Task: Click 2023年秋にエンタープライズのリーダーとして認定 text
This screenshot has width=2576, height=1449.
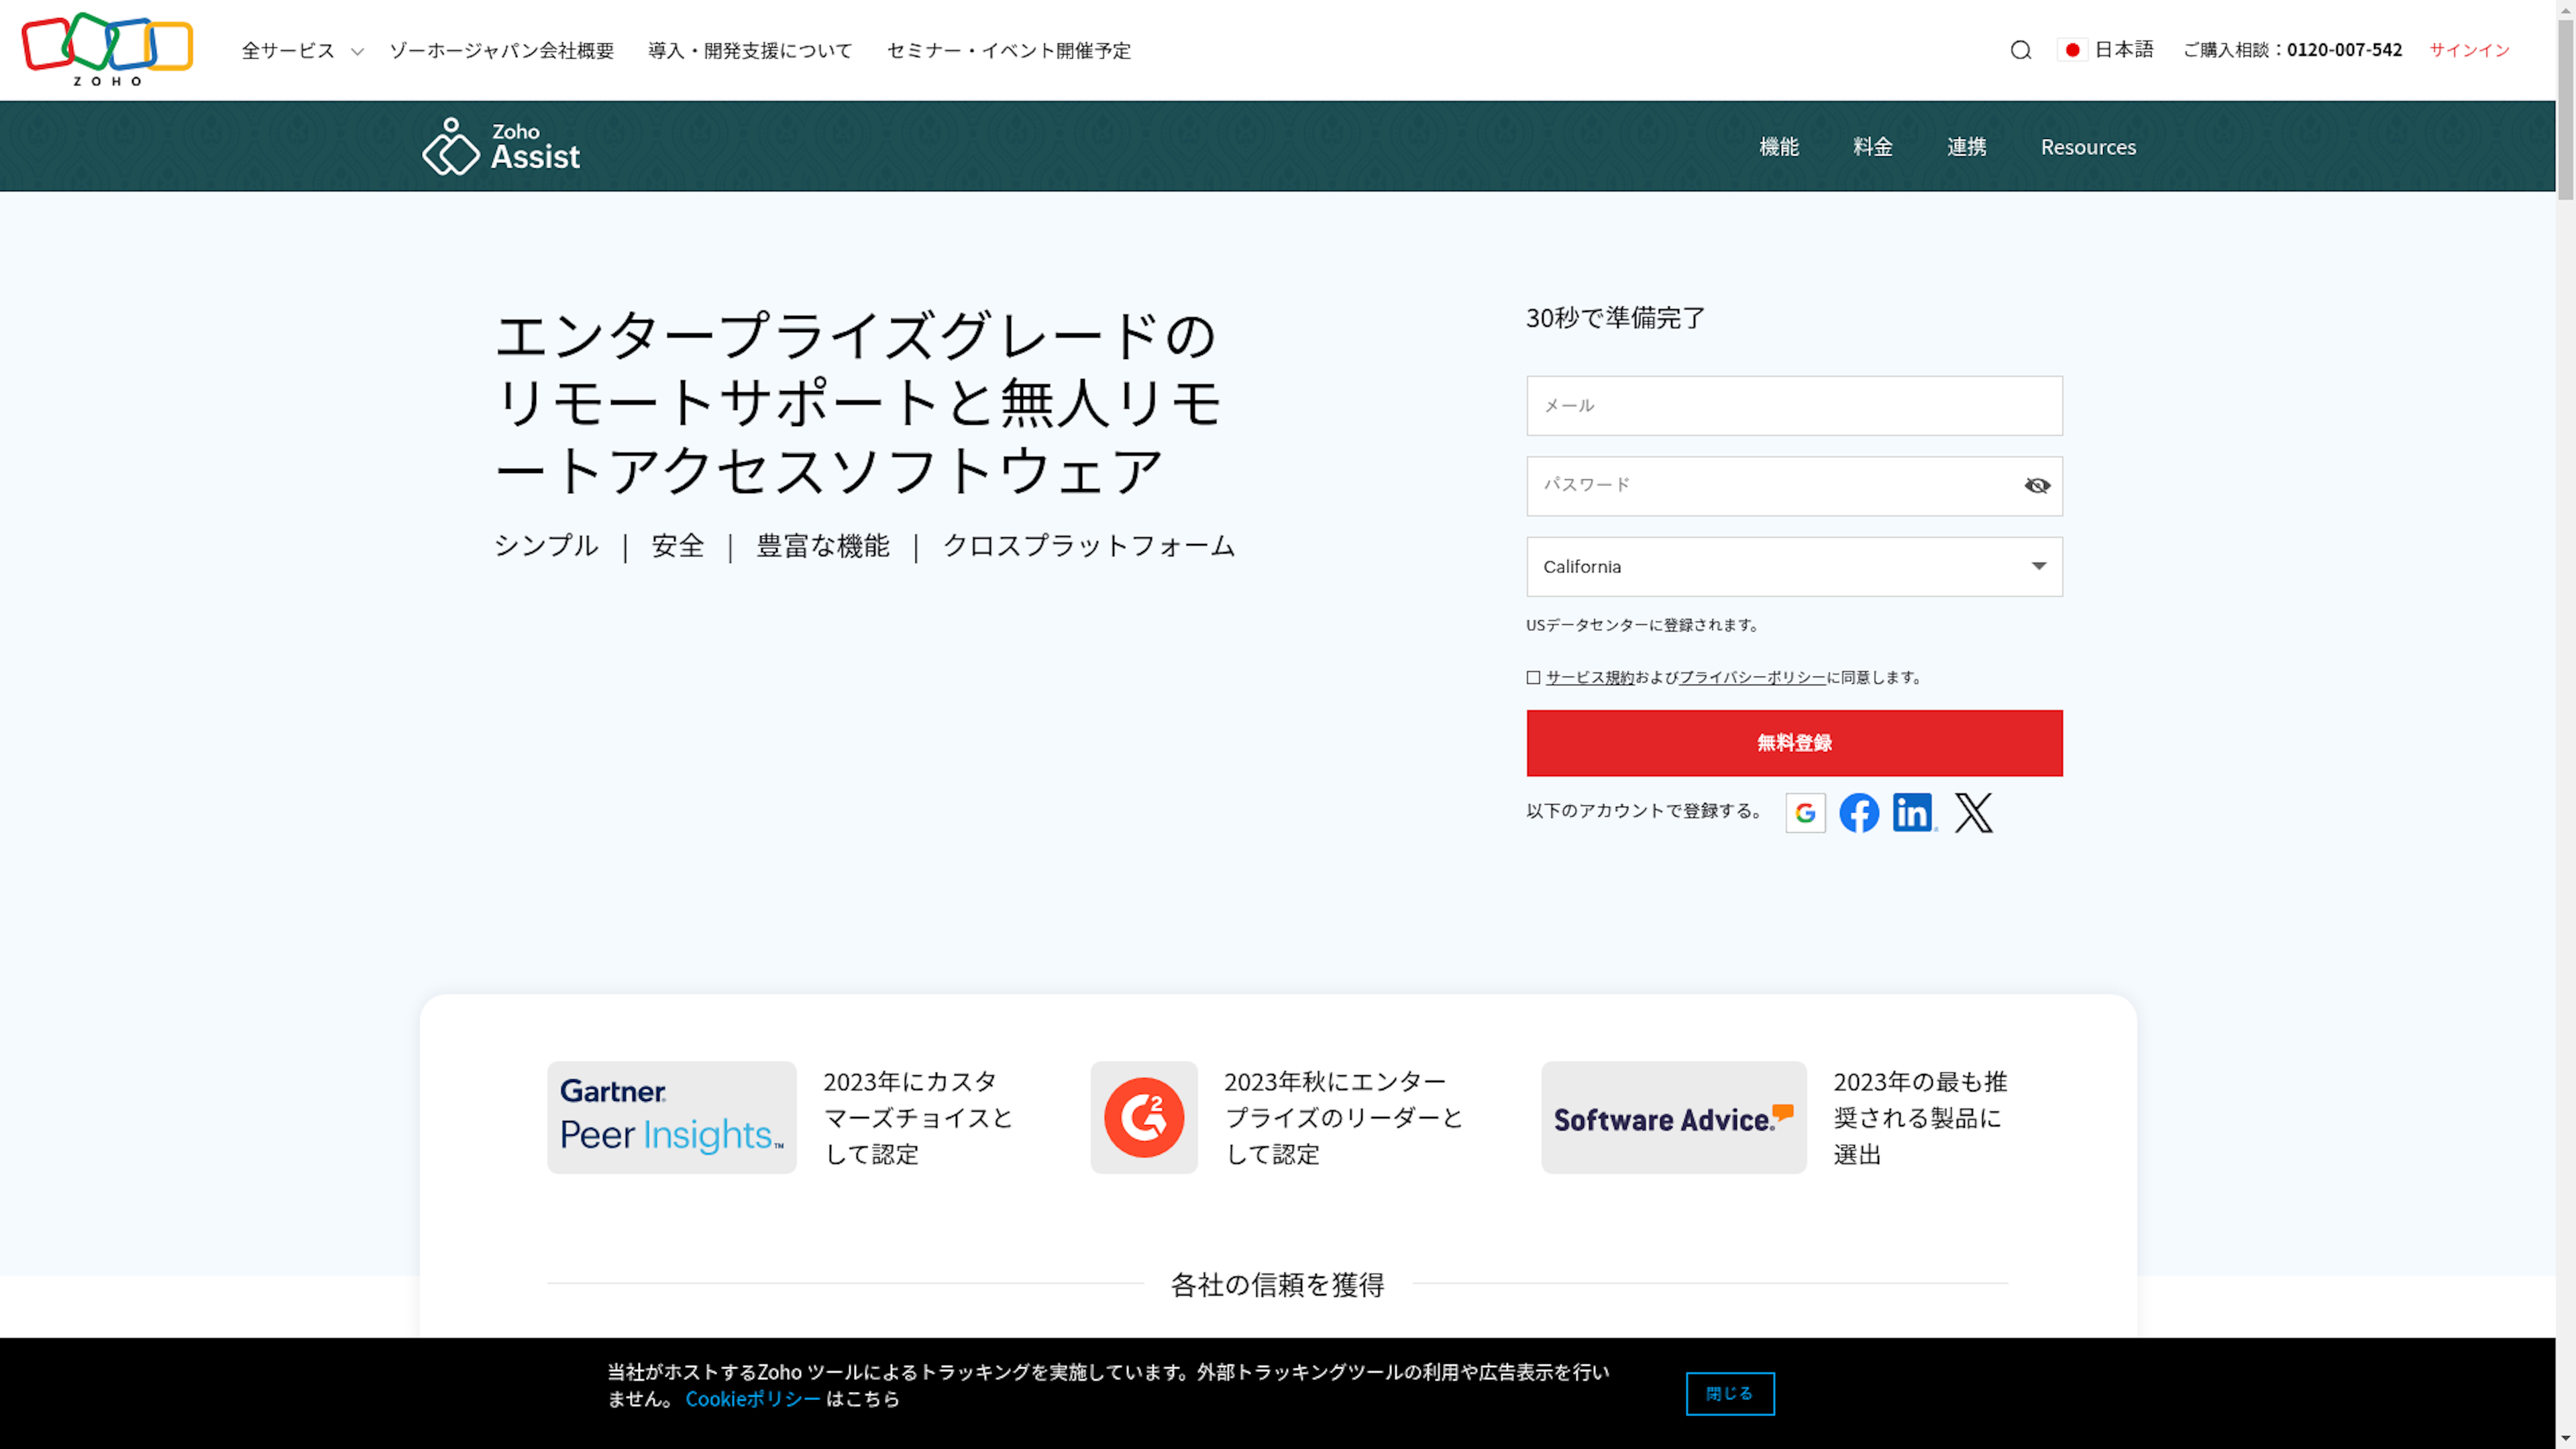Action: 1343,1117
